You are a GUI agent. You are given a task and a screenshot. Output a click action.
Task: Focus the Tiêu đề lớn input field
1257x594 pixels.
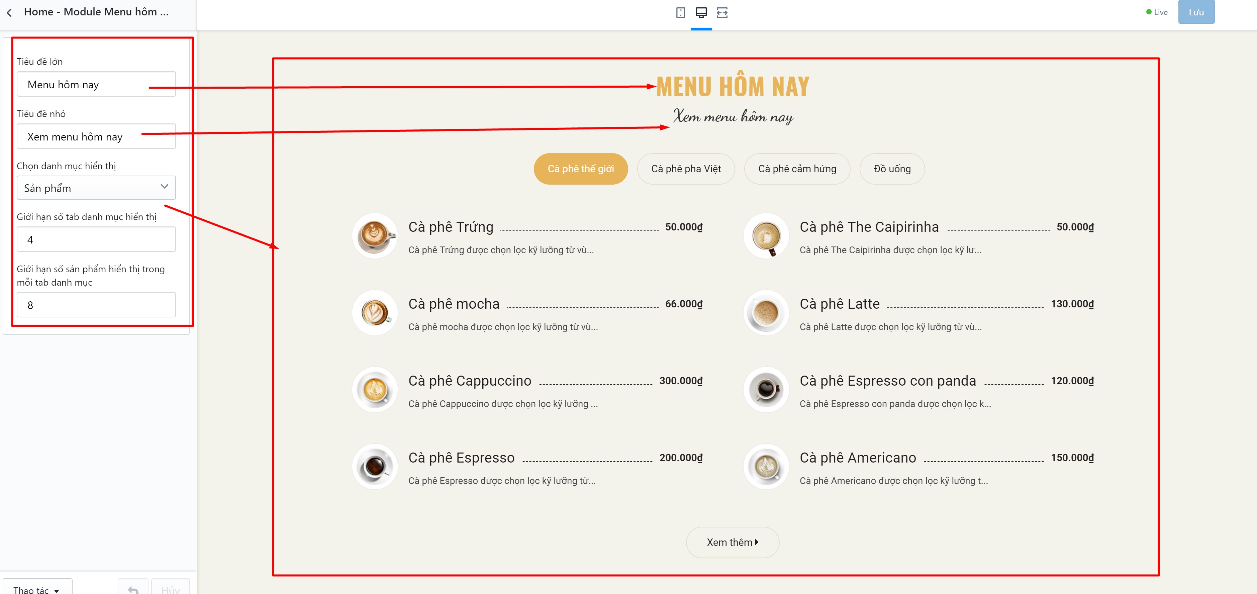(96, 84)
